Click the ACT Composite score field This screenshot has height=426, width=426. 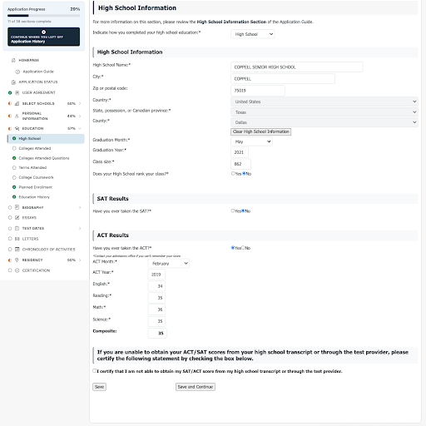click(157, 333)
